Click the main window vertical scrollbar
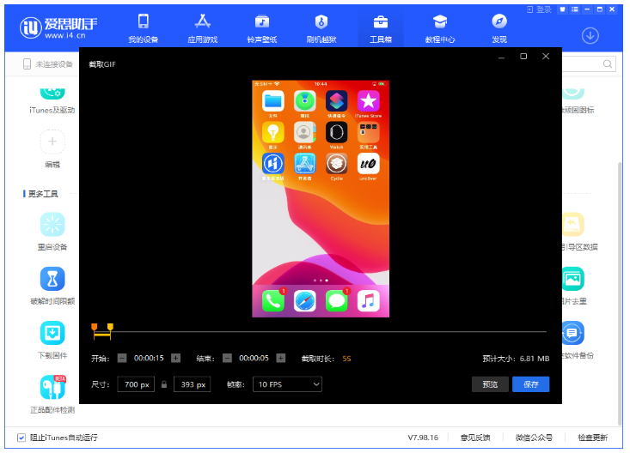 click(620, 293)
